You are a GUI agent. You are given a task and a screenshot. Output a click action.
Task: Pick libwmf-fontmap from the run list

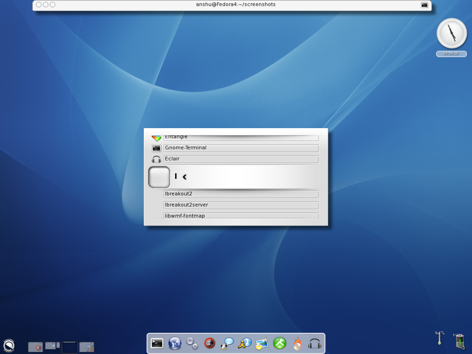(241, 216)
